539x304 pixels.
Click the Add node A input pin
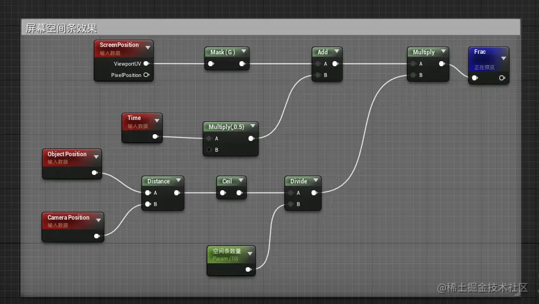click(x=318, y=64)
